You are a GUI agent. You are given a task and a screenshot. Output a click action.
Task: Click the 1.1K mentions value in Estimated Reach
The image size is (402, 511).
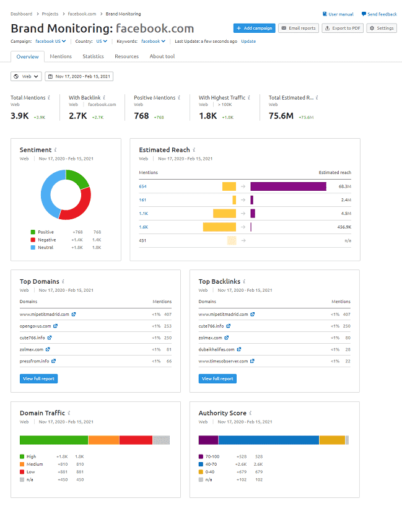(x=144, y=214)
